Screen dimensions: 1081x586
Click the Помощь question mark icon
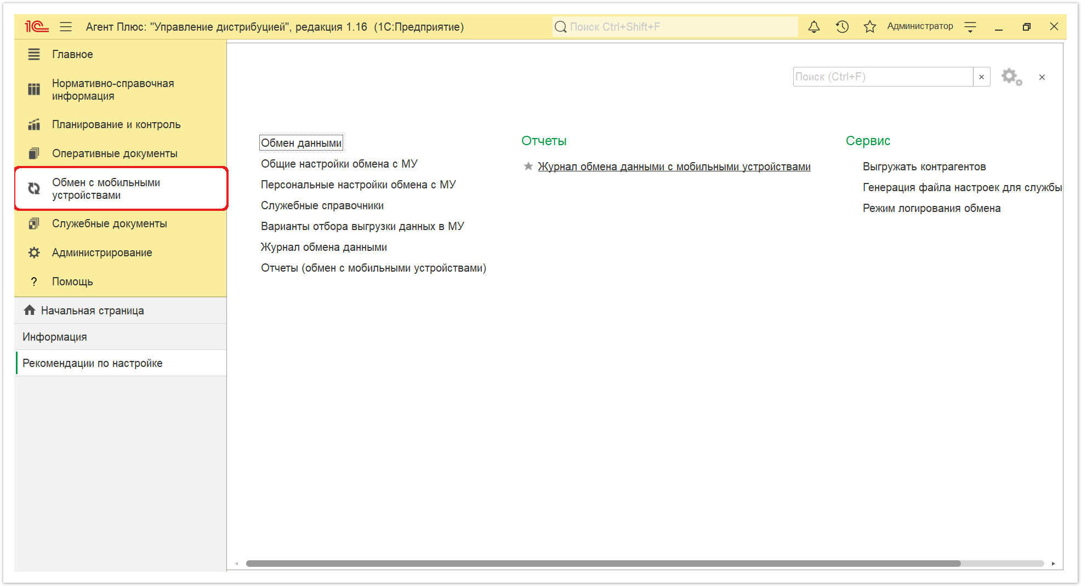(x=34, y=281)
